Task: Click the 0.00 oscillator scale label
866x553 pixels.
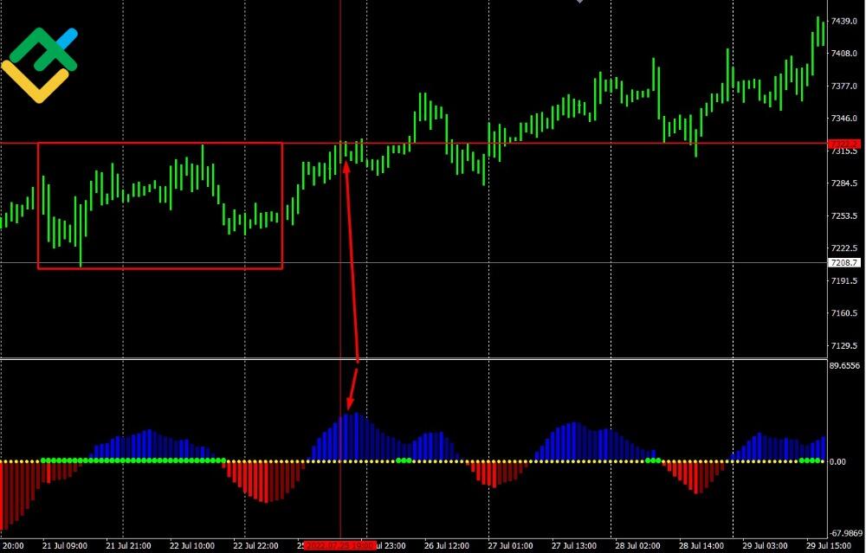Action: 838,460
